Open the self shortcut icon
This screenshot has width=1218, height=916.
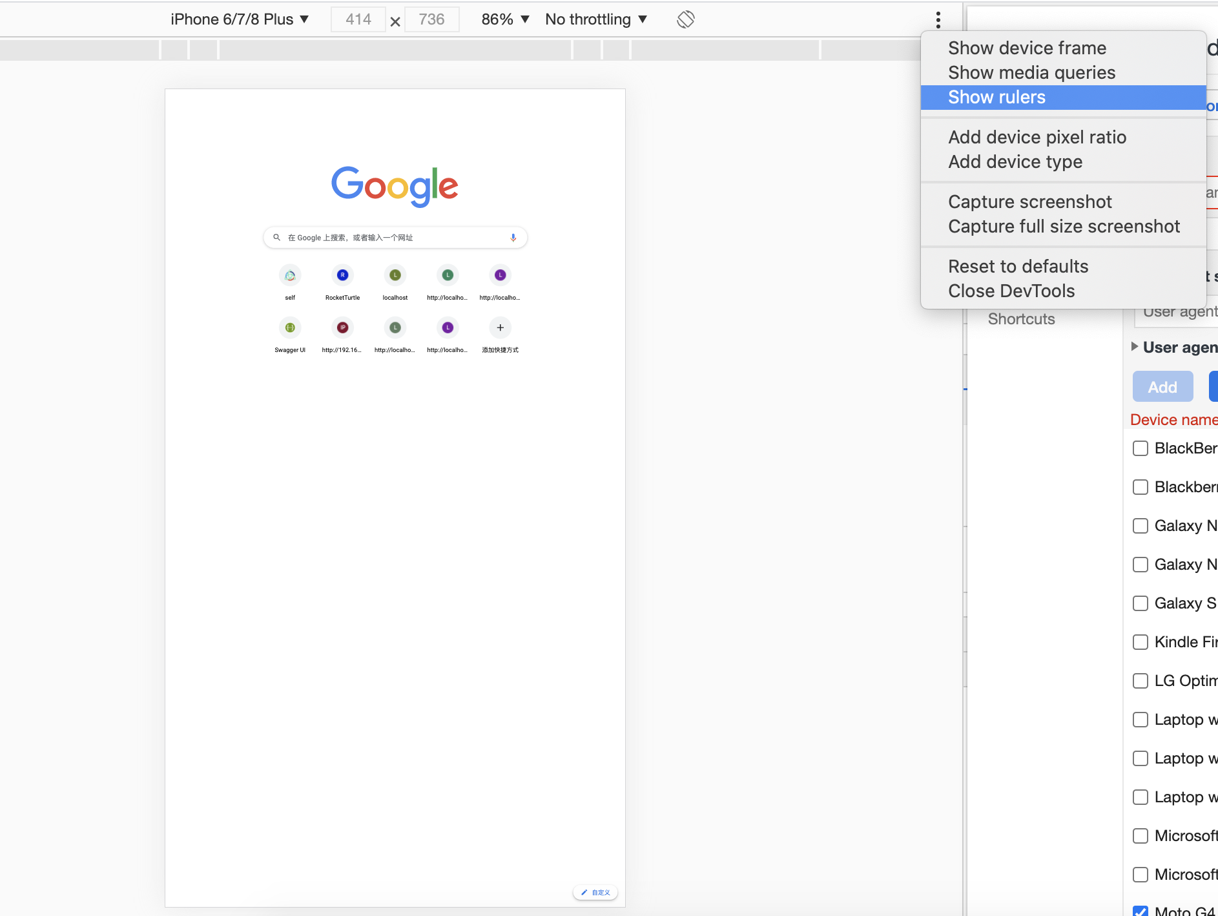click(x=290, y=275)
